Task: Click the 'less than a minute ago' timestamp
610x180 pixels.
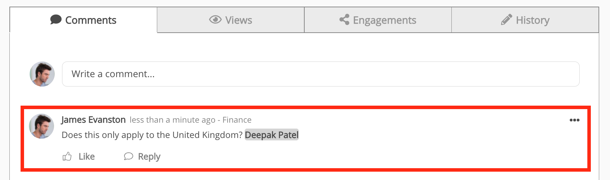Action: [172, 120]
